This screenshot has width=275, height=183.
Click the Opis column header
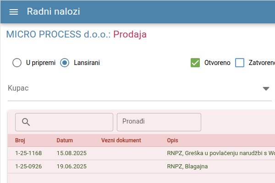pyautogui.click(x=172, y=140)
